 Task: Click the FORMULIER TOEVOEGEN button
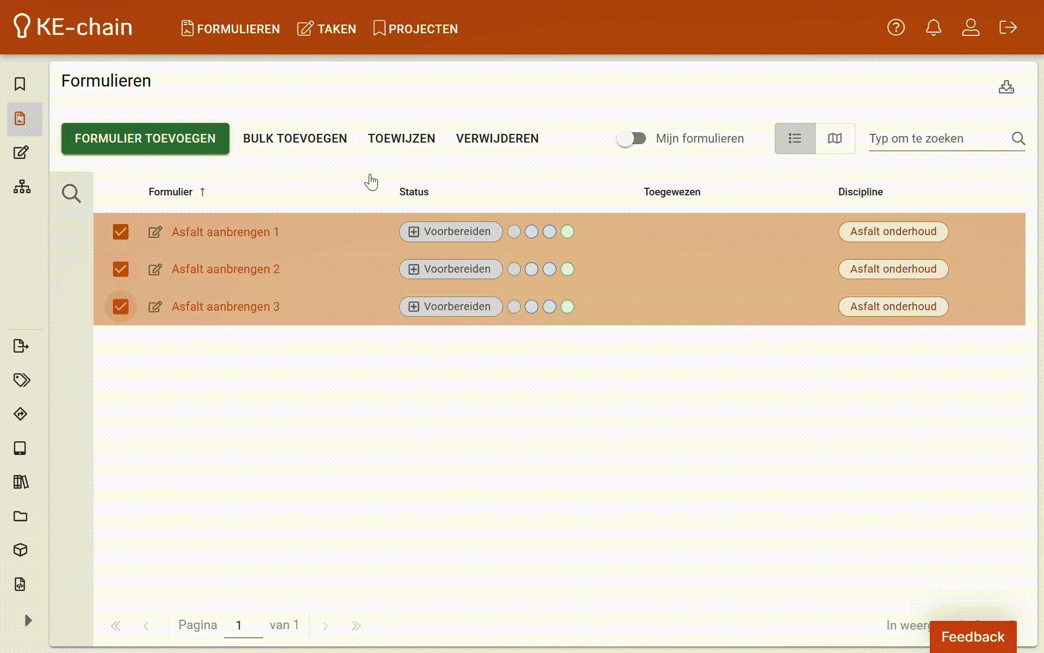[145, 139]
